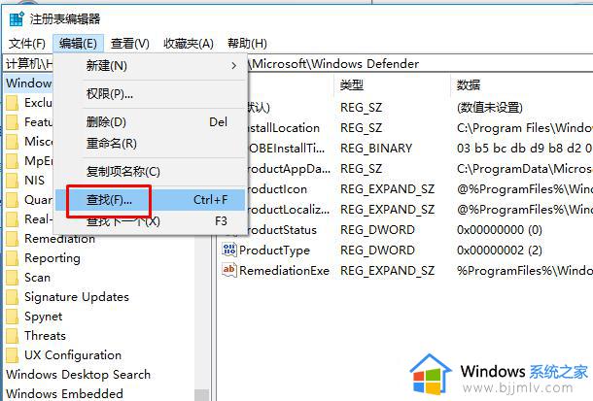Select the Scan tree key

click(x=38, y=278)
